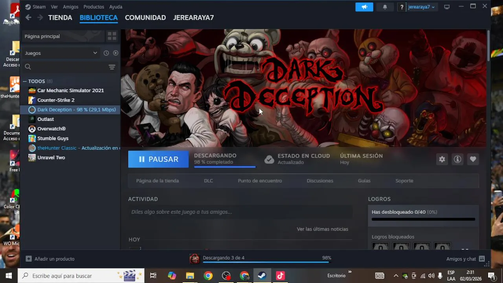Click the page vertical scrollbar

pos(488,45)
